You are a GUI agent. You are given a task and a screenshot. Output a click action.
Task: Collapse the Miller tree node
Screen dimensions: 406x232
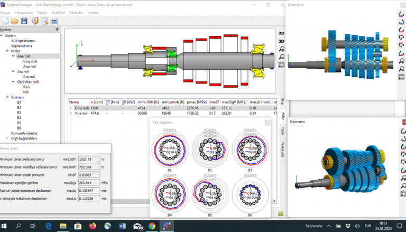coord(7,51)
